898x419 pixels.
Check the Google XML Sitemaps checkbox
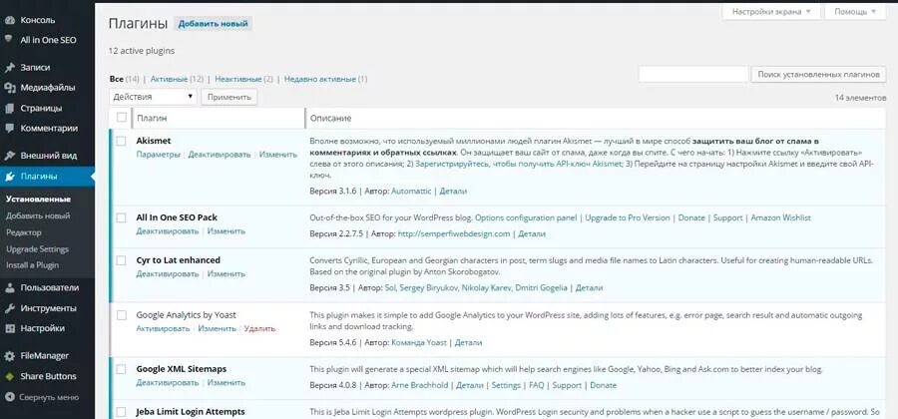[x=121, y=369]
